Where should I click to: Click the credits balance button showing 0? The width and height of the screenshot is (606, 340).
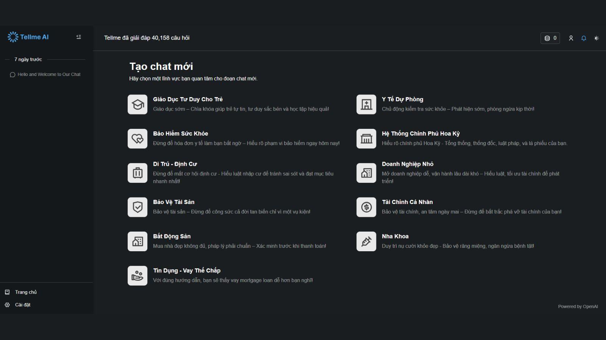click(x=550, y=38)
